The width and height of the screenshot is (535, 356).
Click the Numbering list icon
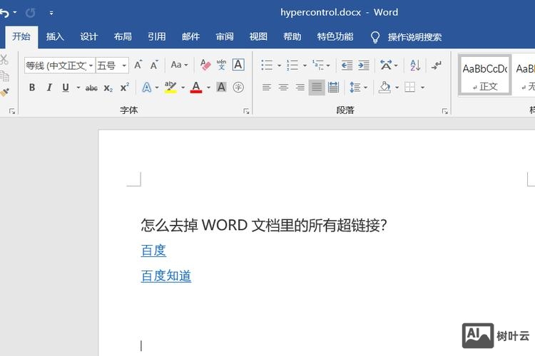point(292,65)
